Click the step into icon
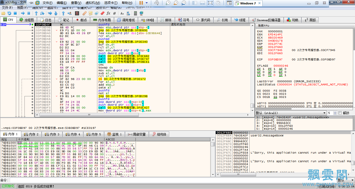This screenshot has height=189, width=355. [36, 13]
